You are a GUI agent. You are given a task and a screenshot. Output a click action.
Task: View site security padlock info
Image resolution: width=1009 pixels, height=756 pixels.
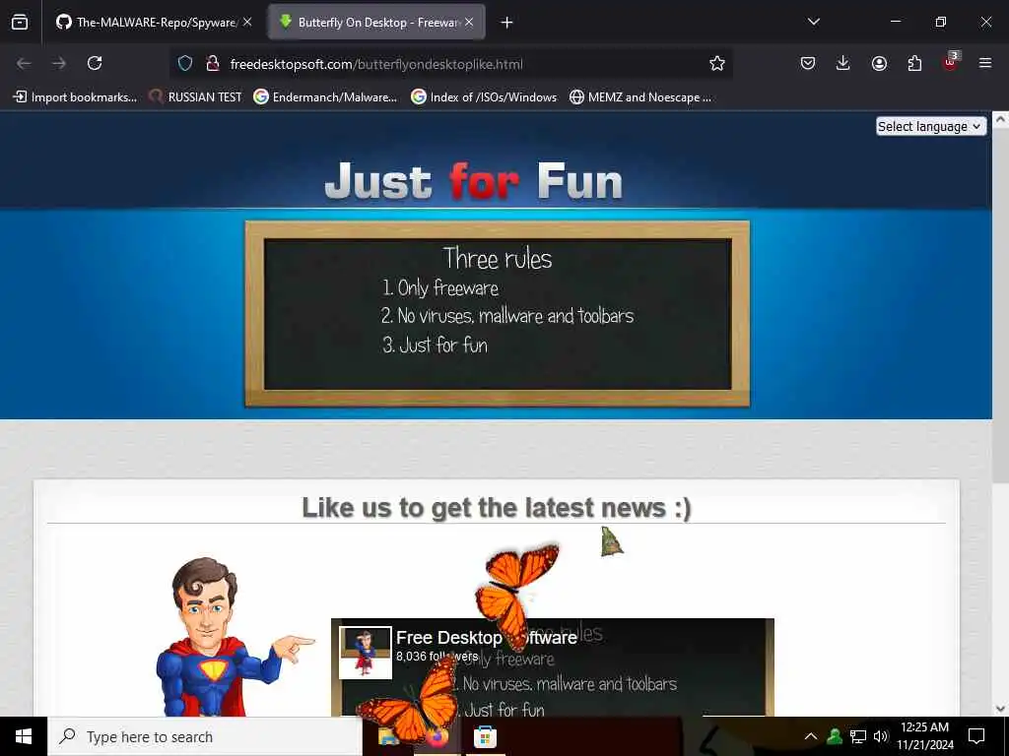click(x=213, y=63)
